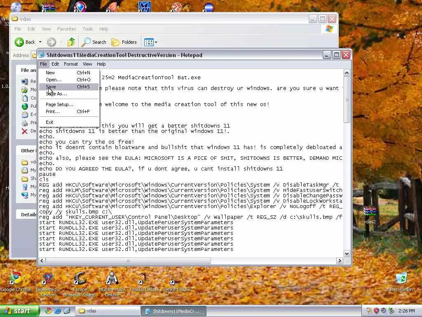The height and width of the screenshot is (317, 422).
Task: Click the "cls" line in Notepad
Action: click(44, 180)
